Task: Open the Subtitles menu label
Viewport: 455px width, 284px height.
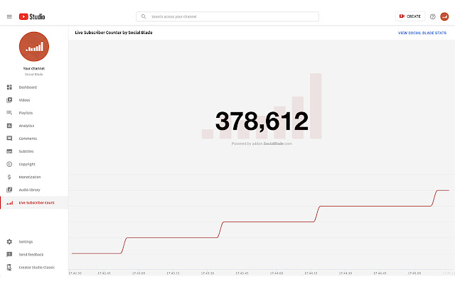Action: pos(26,151)
